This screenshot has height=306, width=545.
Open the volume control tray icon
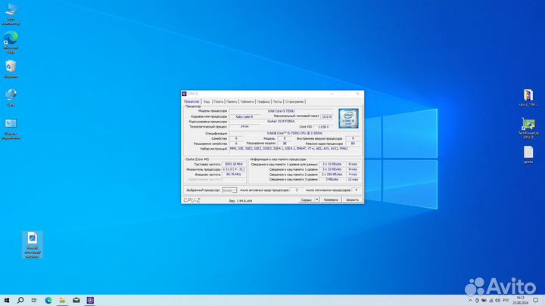497,301
